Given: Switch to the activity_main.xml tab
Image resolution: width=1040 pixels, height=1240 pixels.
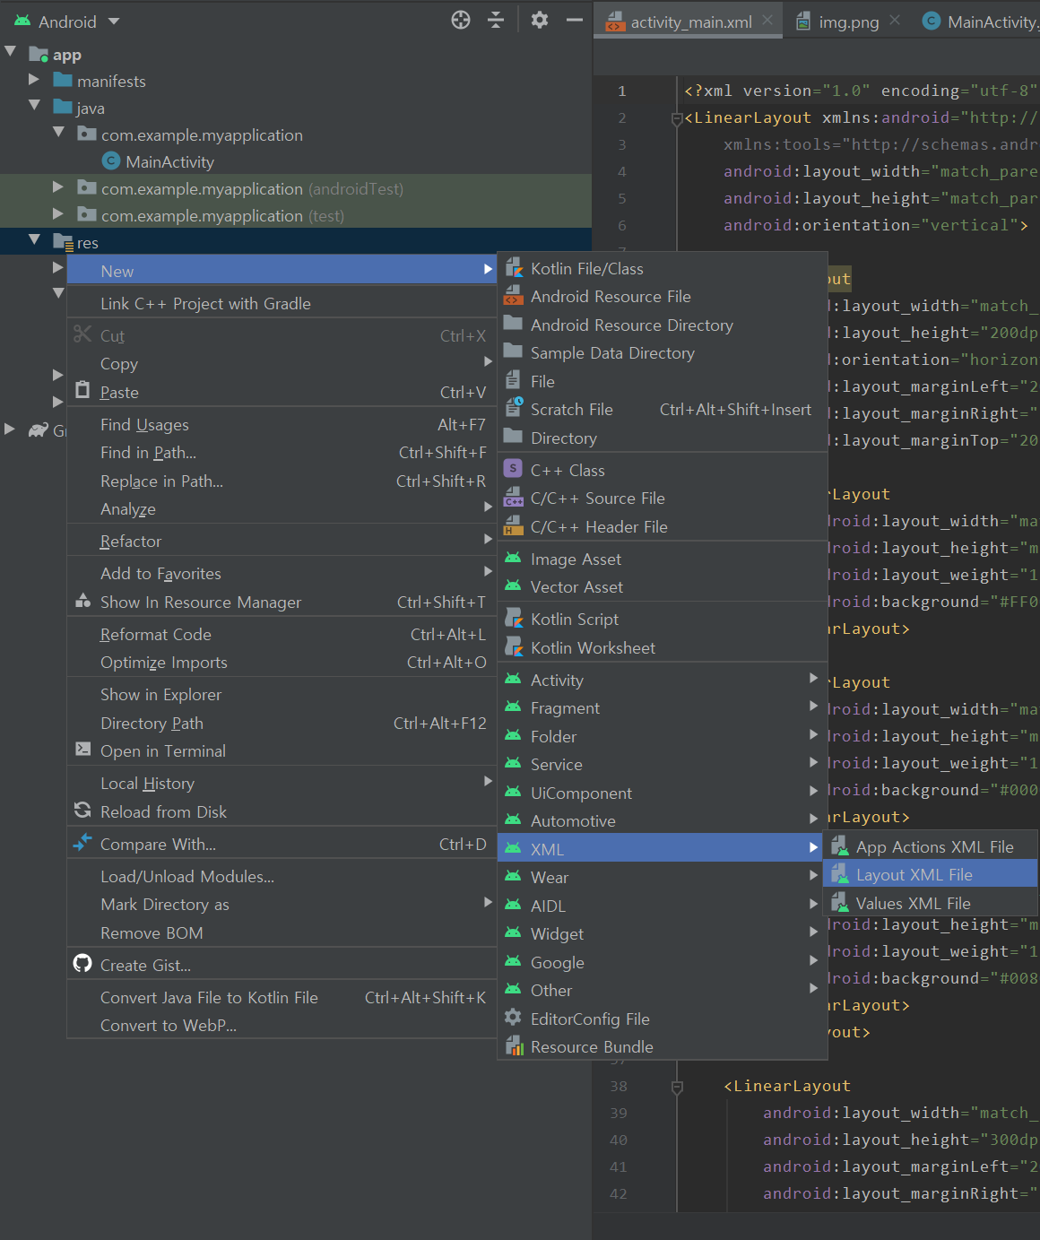Looking at the screenshot, I should pyautogui.click(x=689, y=22).
